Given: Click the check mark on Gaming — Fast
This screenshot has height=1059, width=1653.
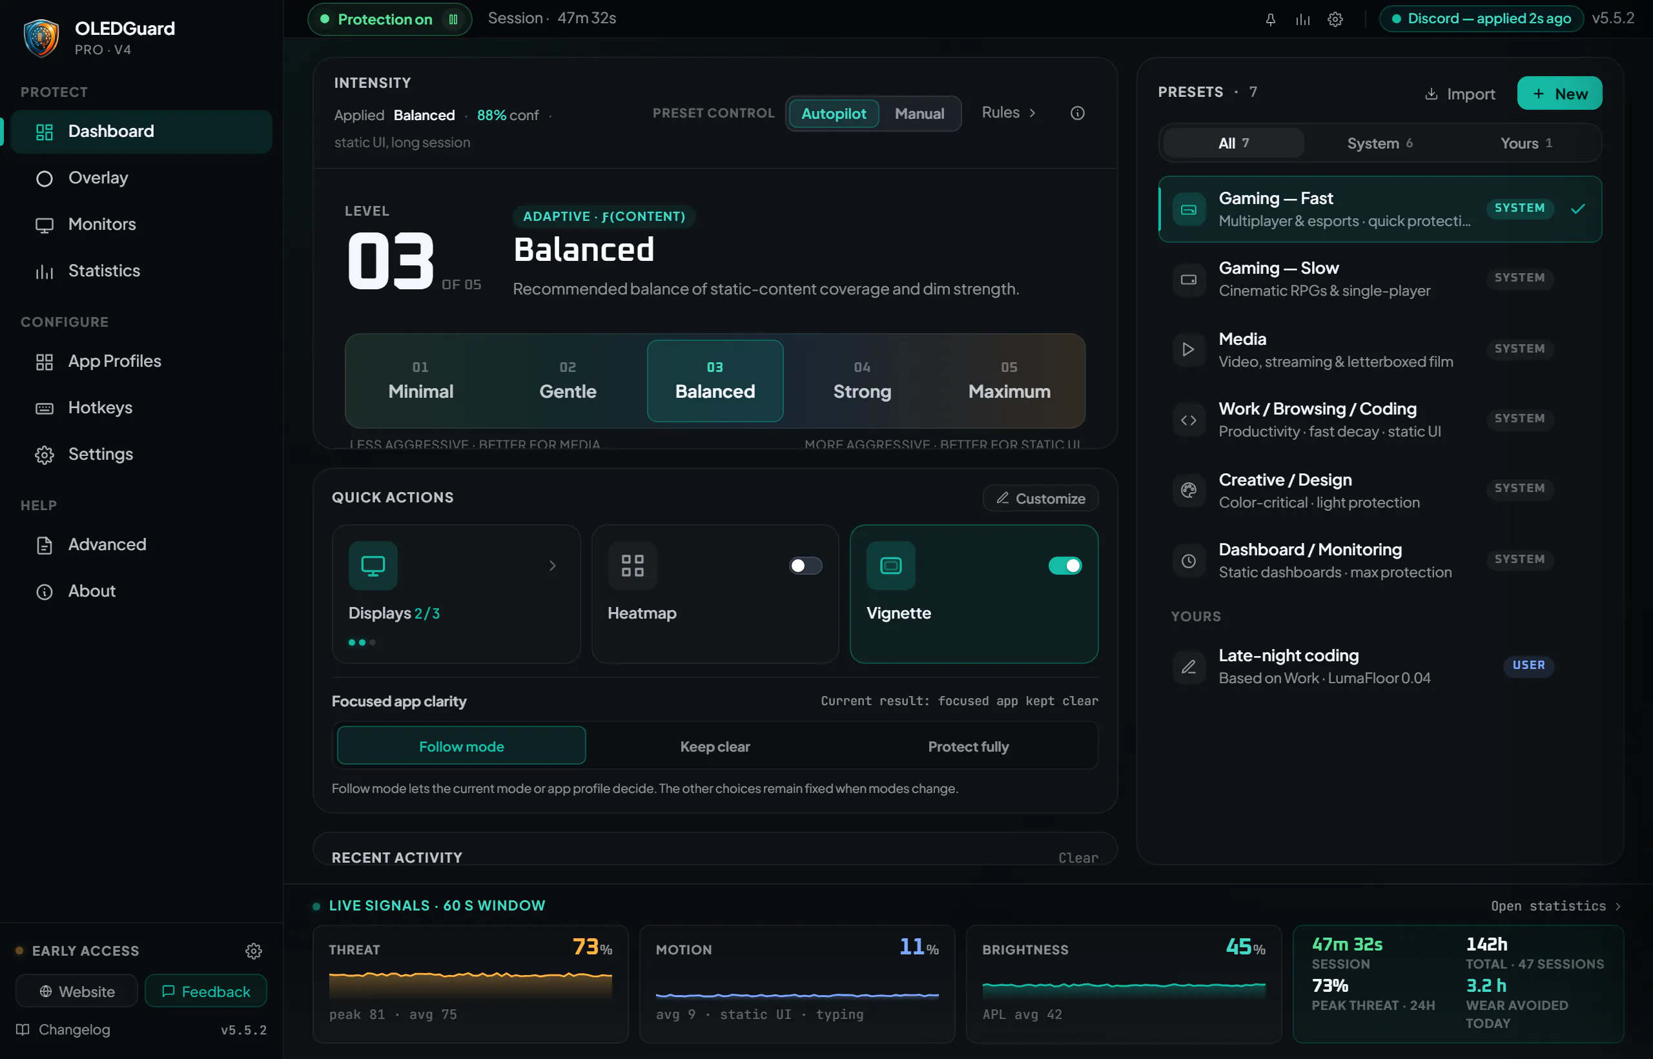Looking at the screenshot, I should pyautogui.click(x=1577, y=209).
